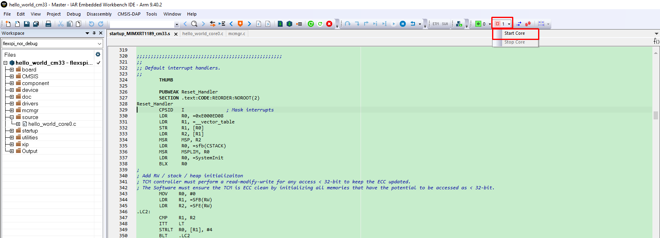
Task: Open dropdown arrow next to core 0
Action: (490, 24)
